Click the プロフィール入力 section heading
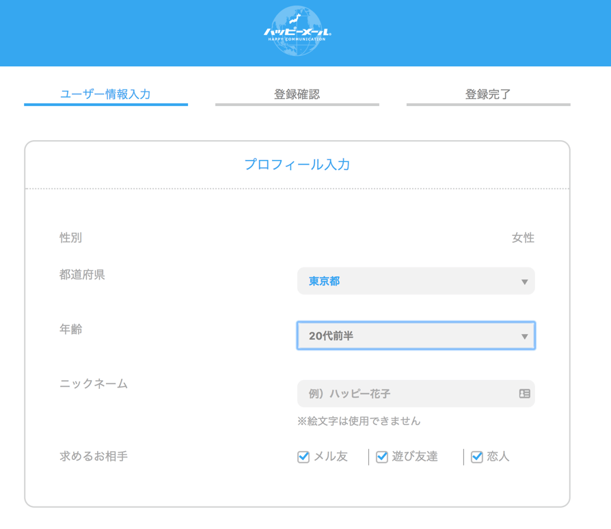This screenshot has width=611, height=529. 297,165
